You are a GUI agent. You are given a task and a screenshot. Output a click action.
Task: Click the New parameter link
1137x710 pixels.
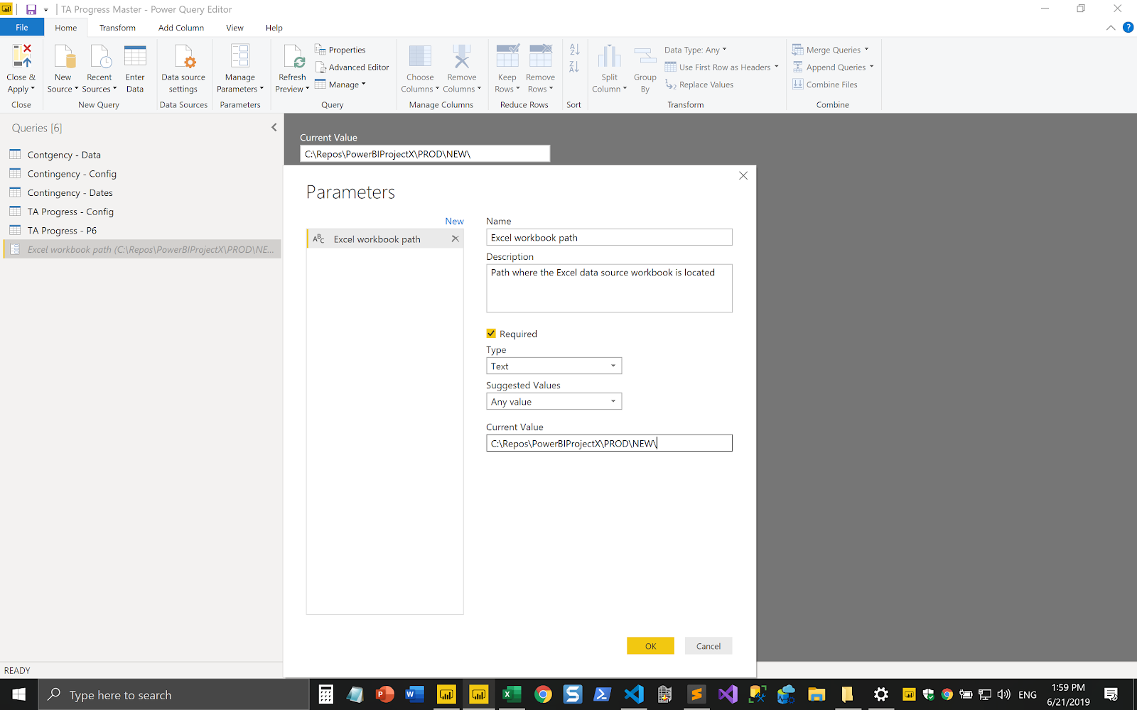pyautogui.click(x=454, y=221)
